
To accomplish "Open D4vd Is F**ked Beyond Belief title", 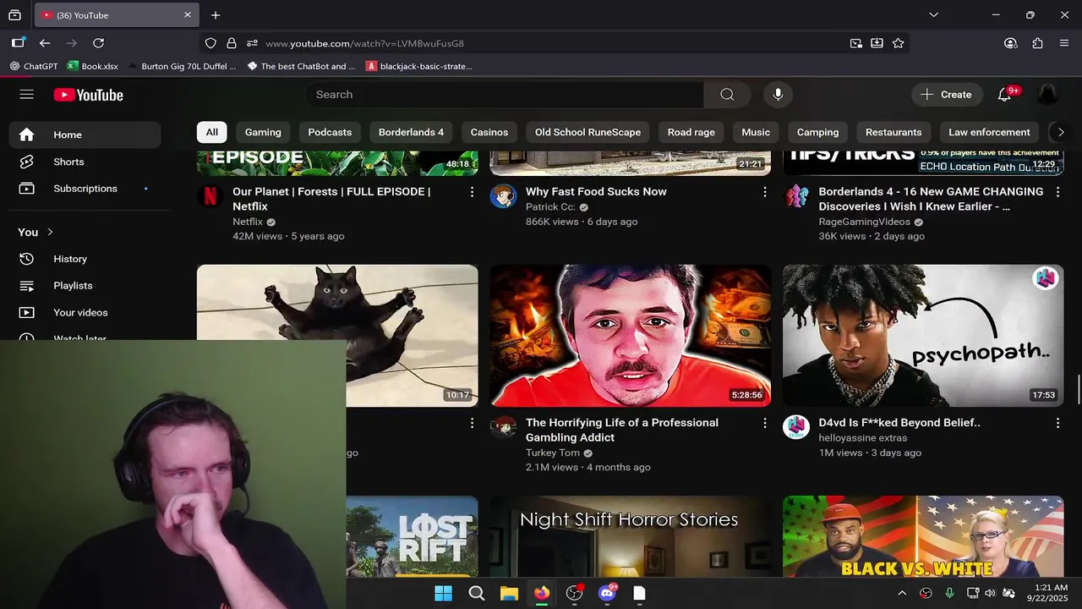I will click(x=899, y=423).
